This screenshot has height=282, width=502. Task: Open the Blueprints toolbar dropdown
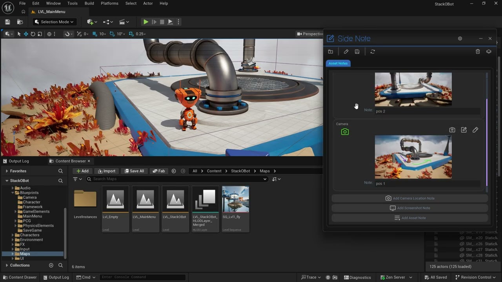[108, 22]
